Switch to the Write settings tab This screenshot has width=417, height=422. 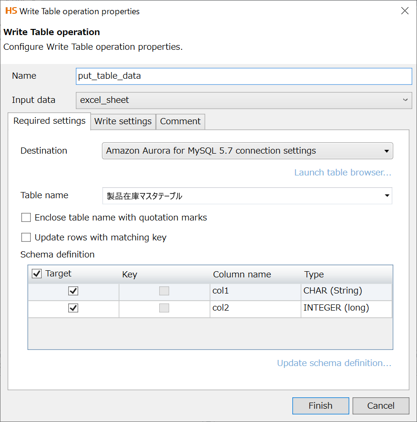pyautogui.click(x=123, y=121)
